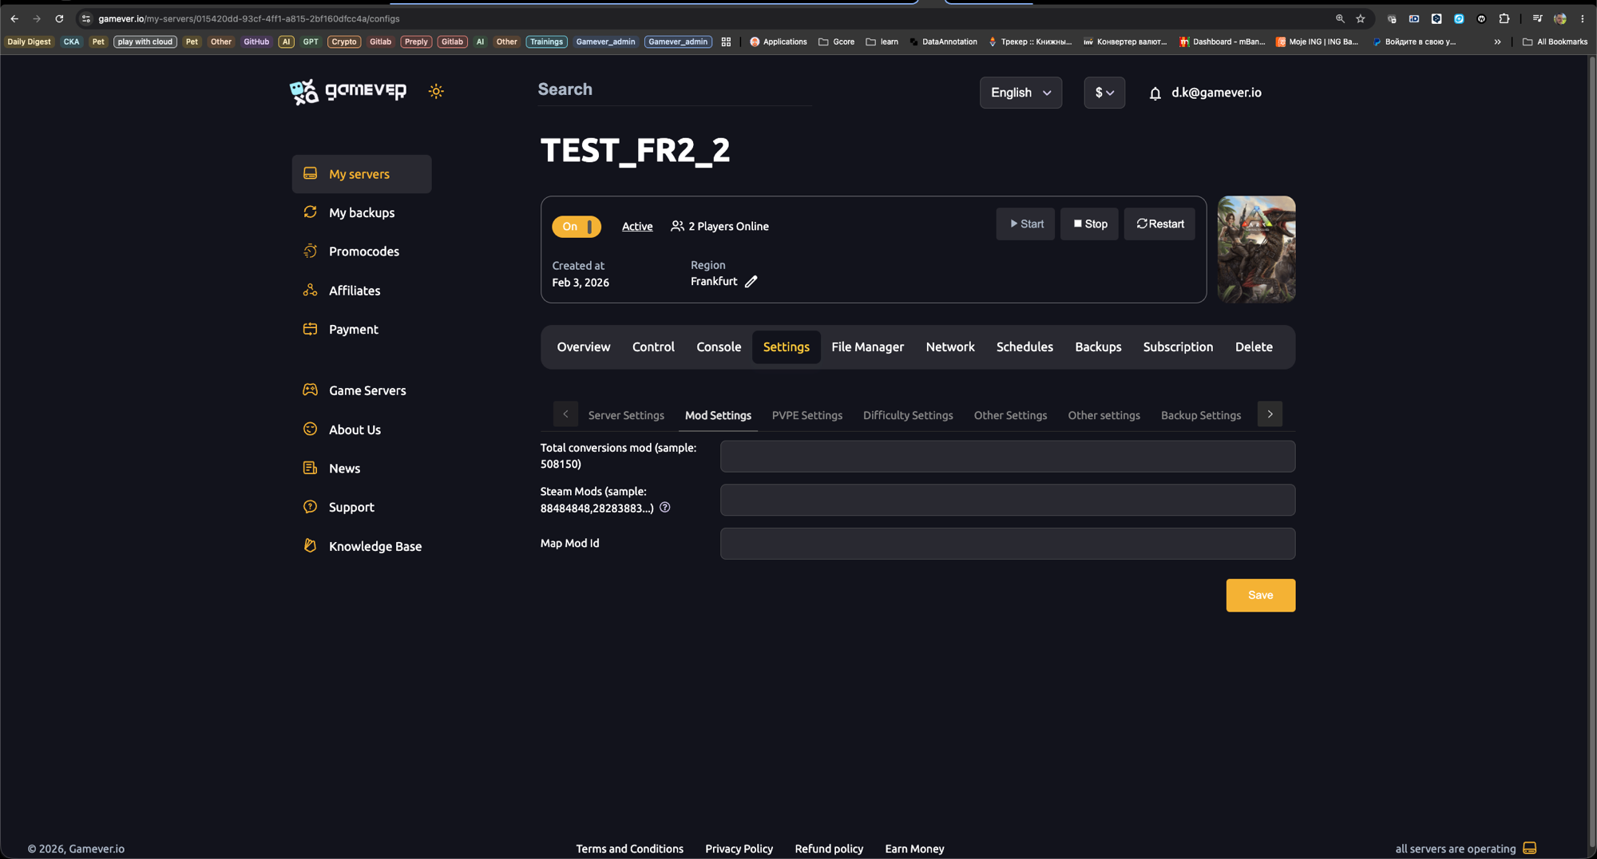Open My backups in sidebar
1597x859 pixels.
362,213
